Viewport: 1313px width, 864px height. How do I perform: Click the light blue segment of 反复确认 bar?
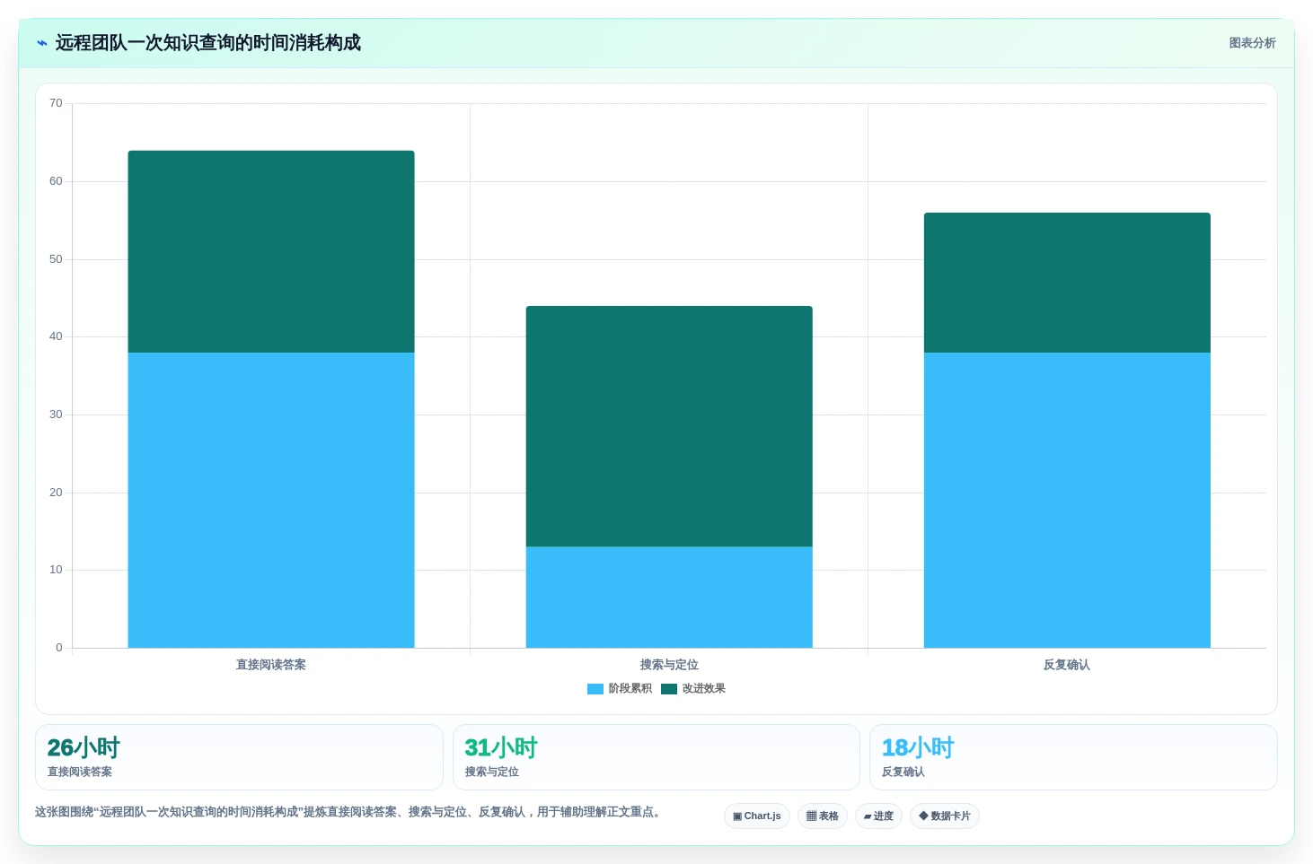pyautogui.click(x=1067, y=500)
